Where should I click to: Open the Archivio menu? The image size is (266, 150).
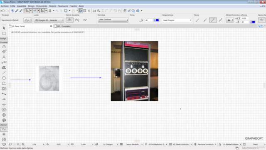point(5,6)
